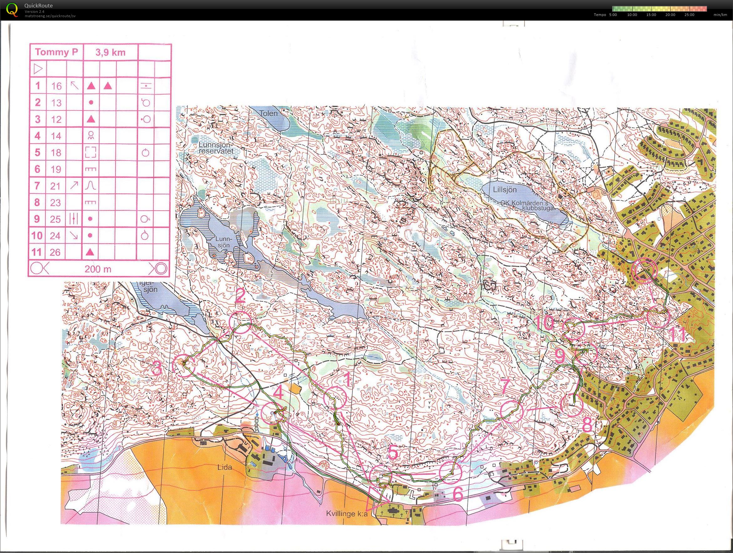Click the 'Lunnsjön-reservatet' map label

[x=217, y=148]
